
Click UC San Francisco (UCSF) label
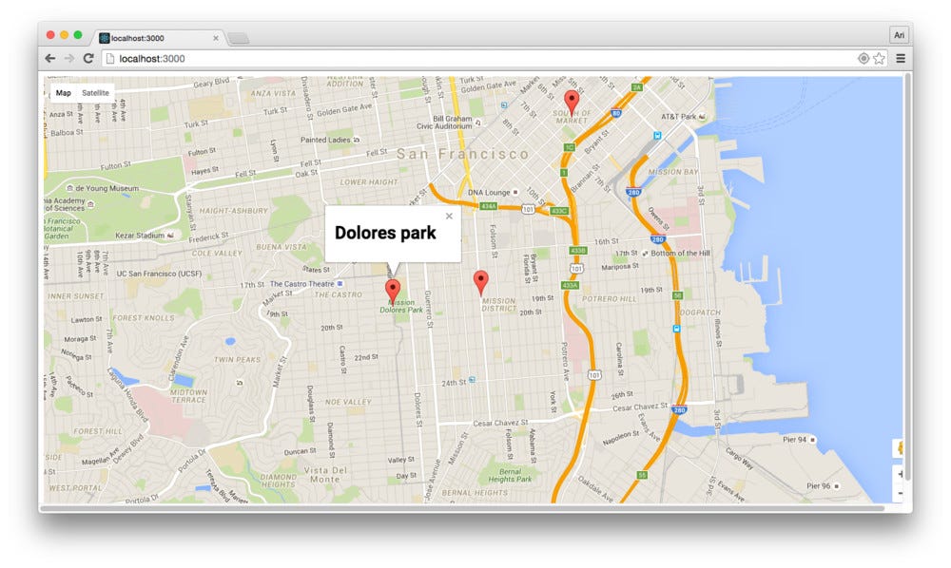click(159, 274)
